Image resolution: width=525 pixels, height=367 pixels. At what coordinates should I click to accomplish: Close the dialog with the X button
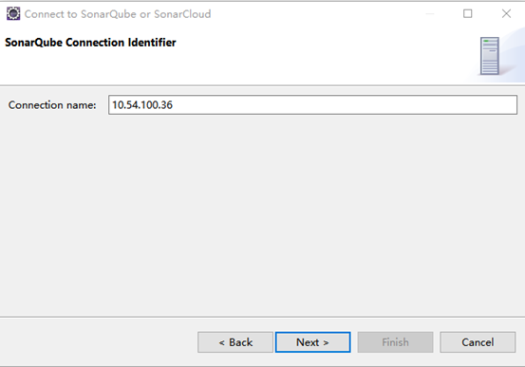pyautogui.click(x=506, y=13)
